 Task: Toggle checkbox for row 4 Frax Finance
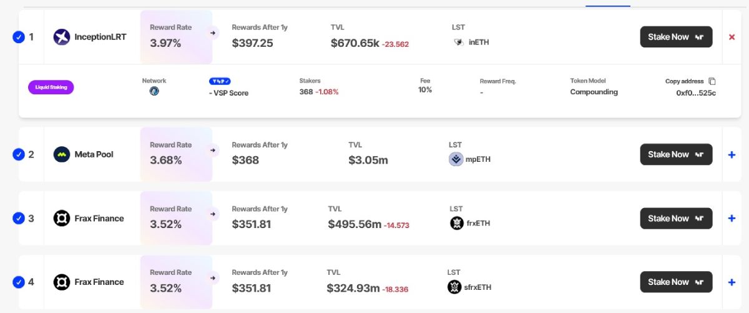click(18, 282)
